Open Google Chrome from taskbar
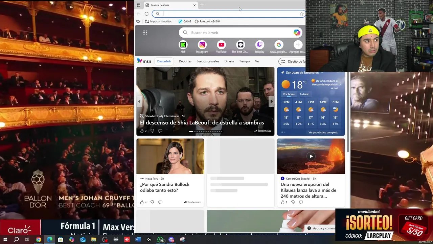 39,240
